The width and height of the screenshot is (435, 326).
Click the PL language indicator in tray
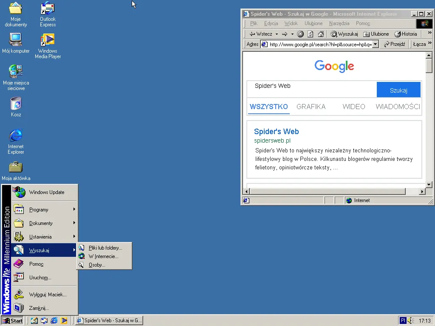(403, 321)
